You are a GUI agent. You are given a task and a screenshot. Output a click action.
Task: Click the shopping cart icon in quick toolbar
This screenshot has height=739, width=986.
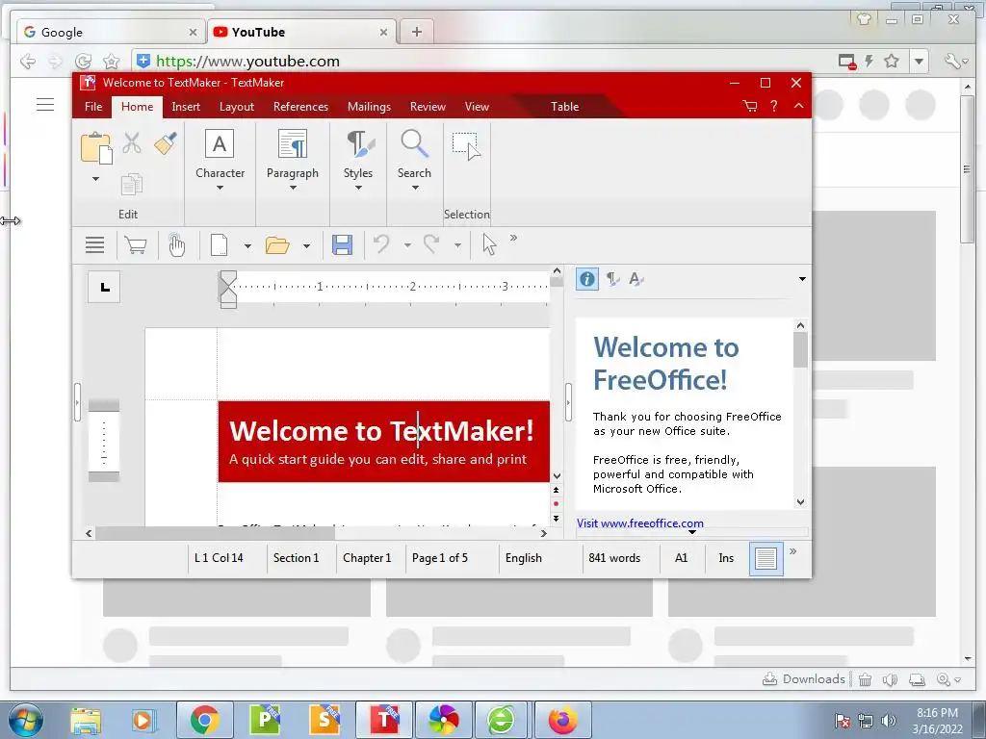[136, 245]
